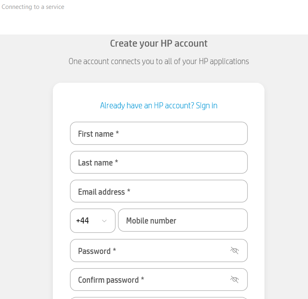308x299 pixels.
Task: Reveal Confirm password using its eye icon
Action: (x=234, y=280)
